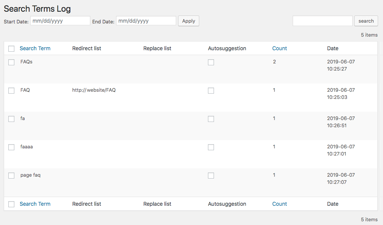Focus the End Date input field
This screenshot has height=225, width=383.
coord(146,21)
